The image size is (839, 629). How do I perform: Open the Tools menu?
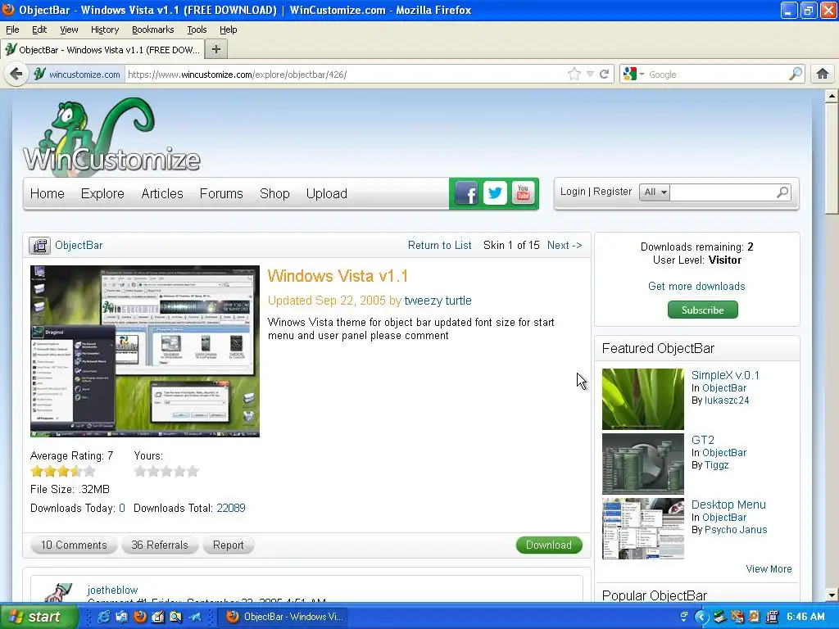pos(197,29)
